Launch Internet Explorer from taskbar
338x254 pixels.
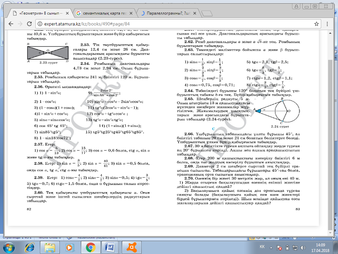coord(29,247)
